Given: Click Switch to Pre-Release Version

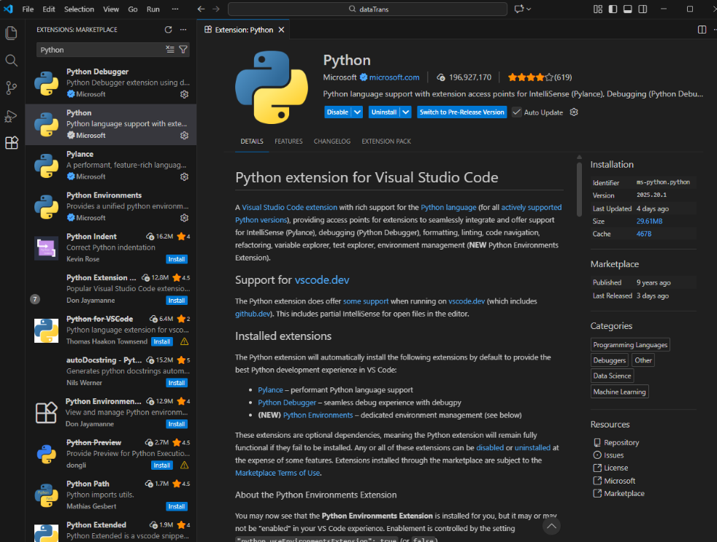Looking at the screenshot, I should [x=462, y=112].
